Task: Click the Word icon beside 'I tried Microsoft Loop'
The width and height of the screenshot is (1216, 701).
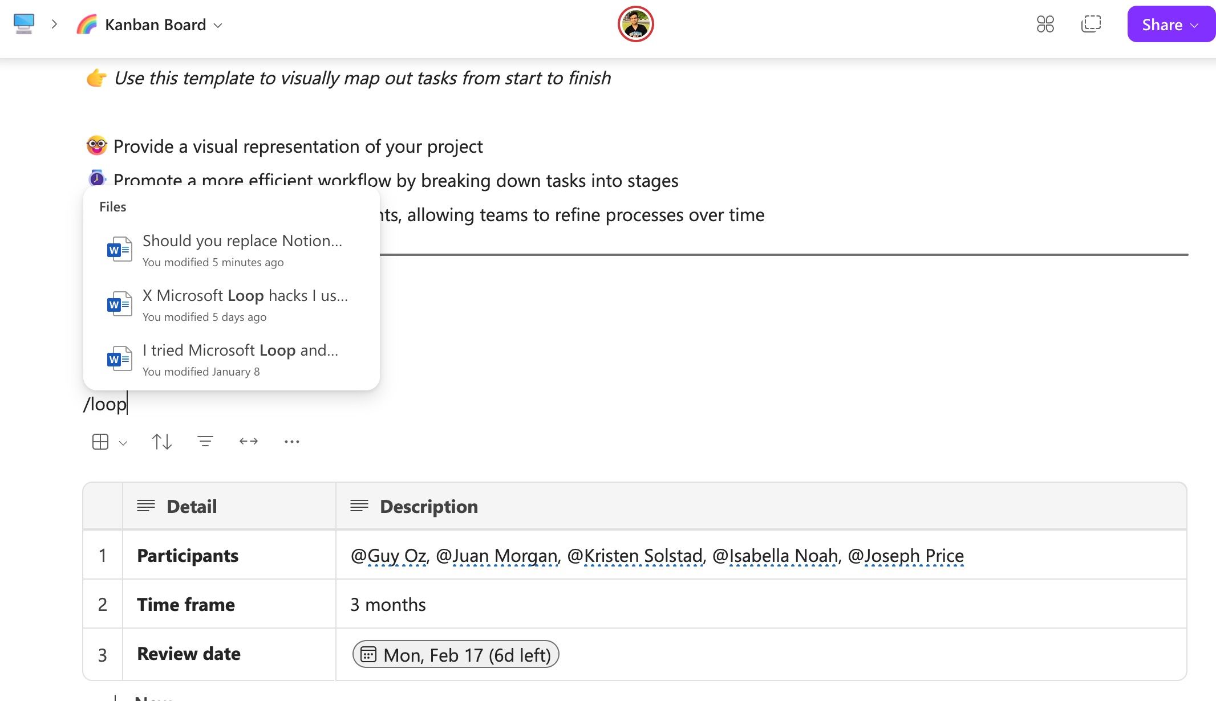Action: [x=120, y=358]
